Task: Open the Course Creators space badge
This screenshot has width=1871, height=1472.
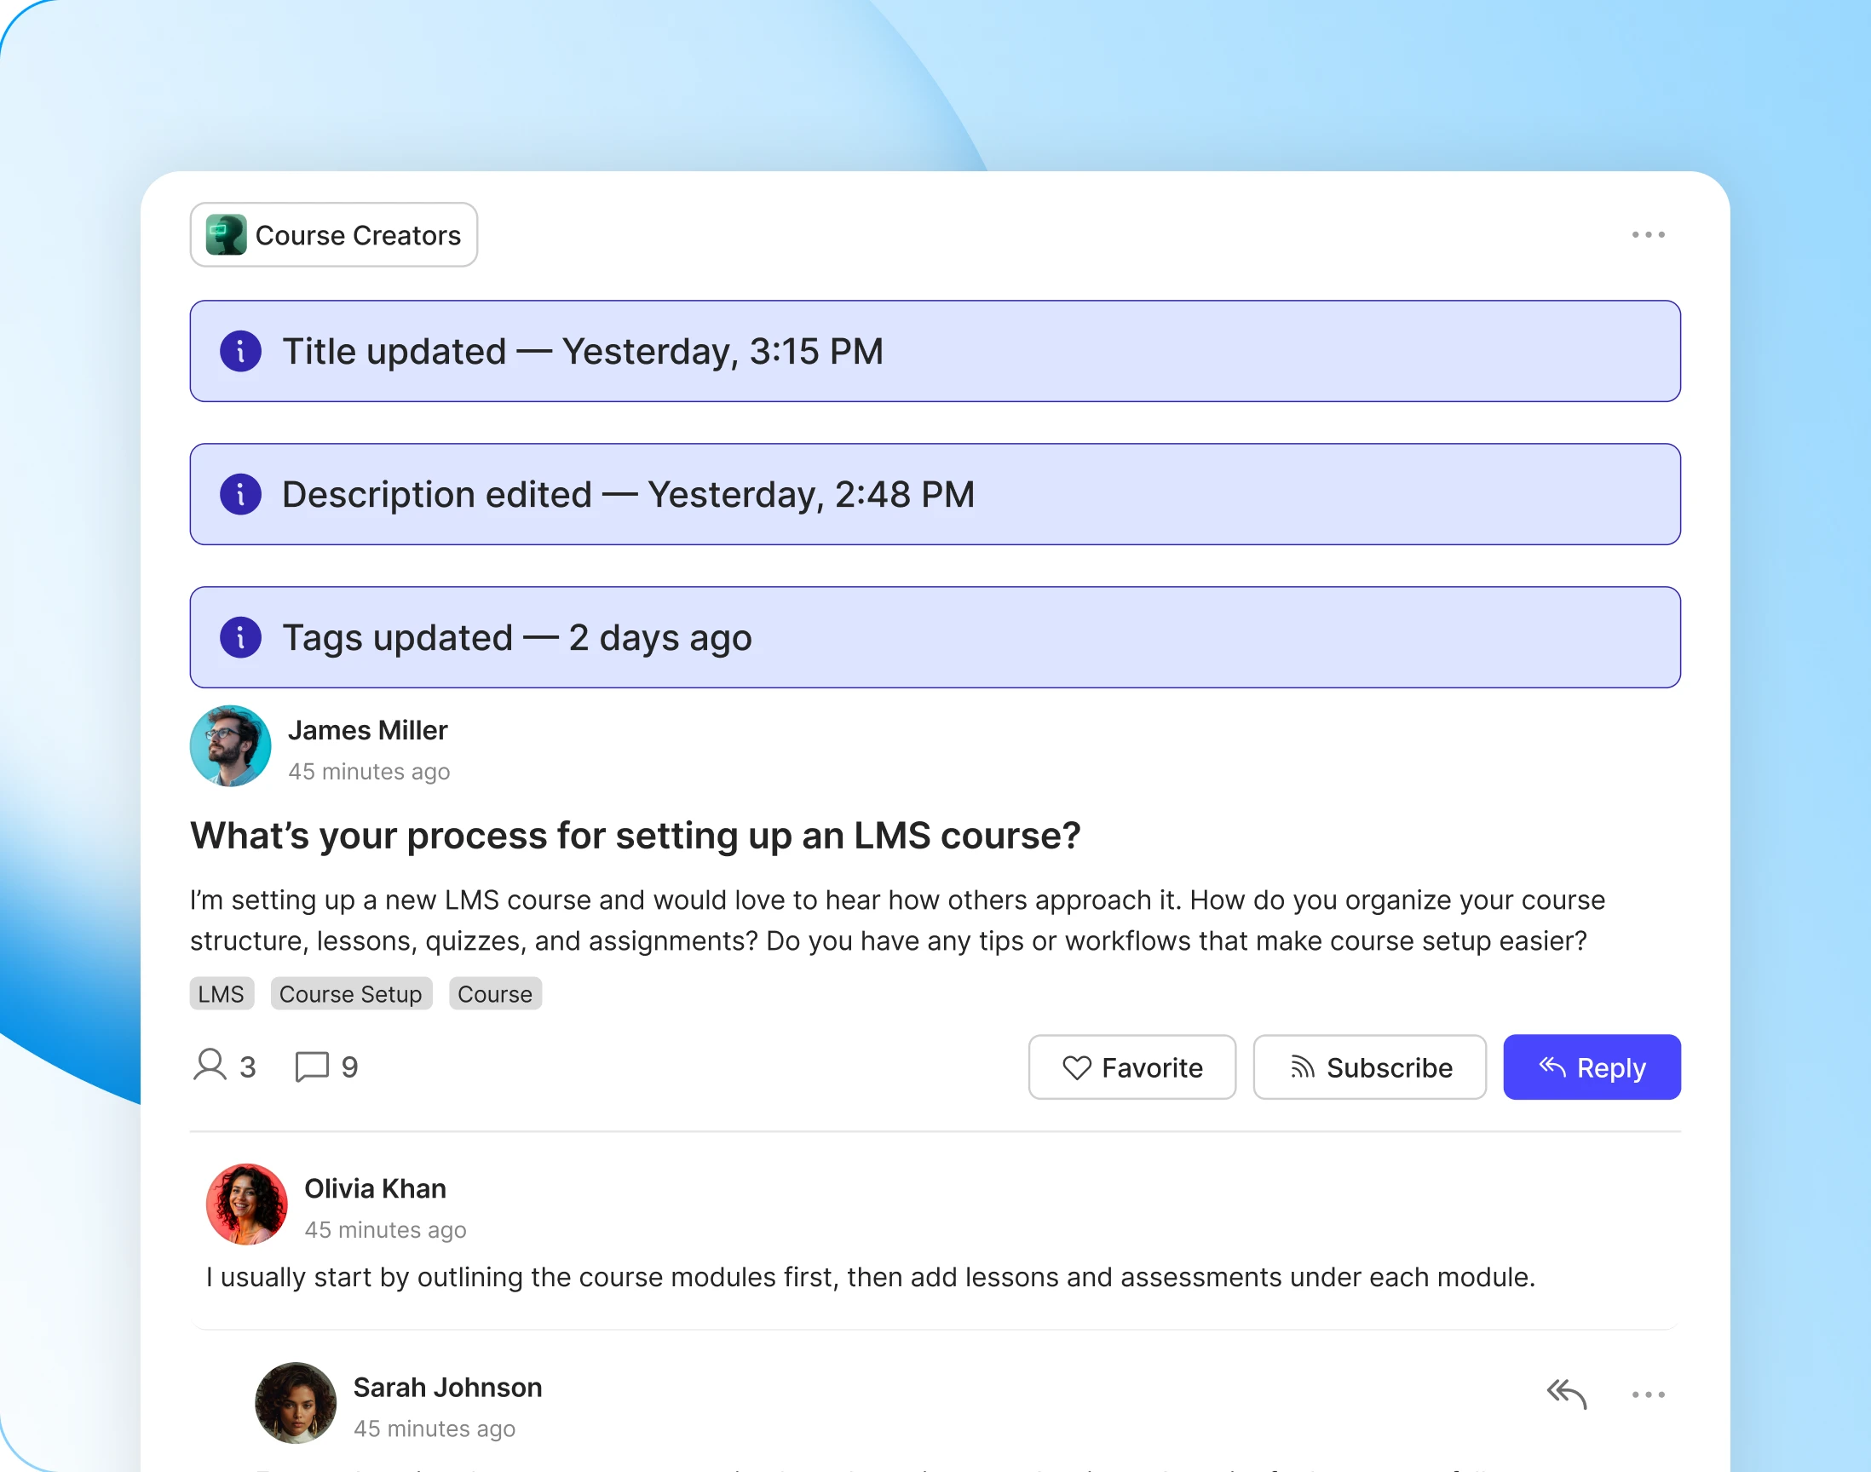Action: click(333, 234)
